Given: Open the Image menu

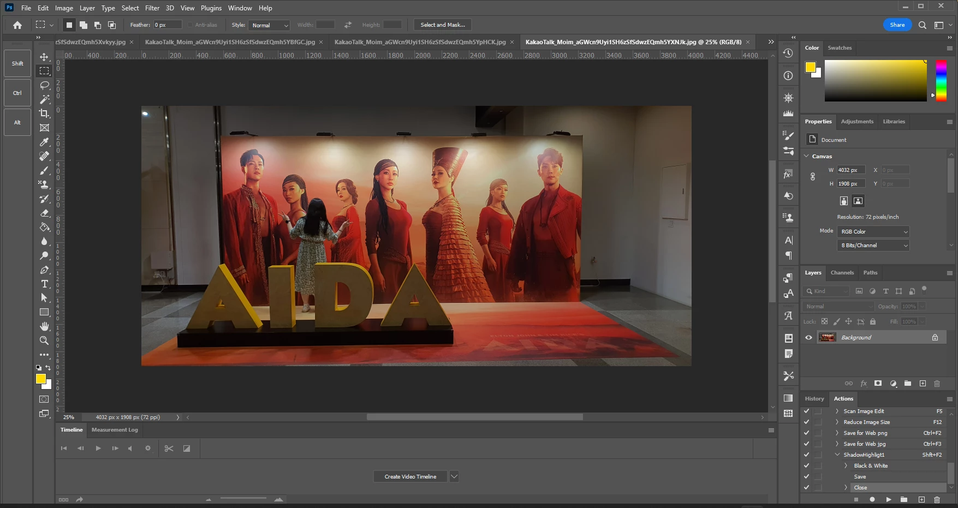Looking at the screenshot, I should (64, 8).
